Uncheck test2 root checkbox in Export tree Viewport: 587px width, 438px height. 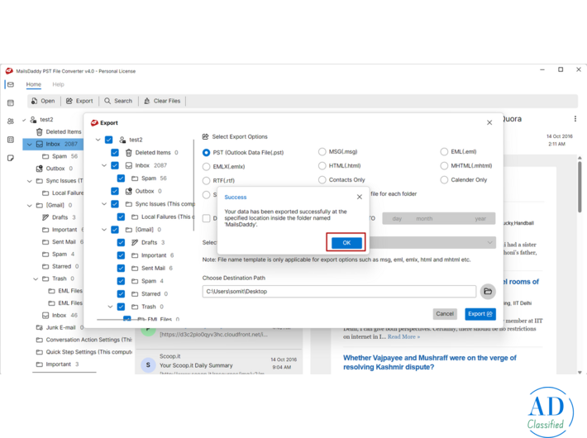108,140
